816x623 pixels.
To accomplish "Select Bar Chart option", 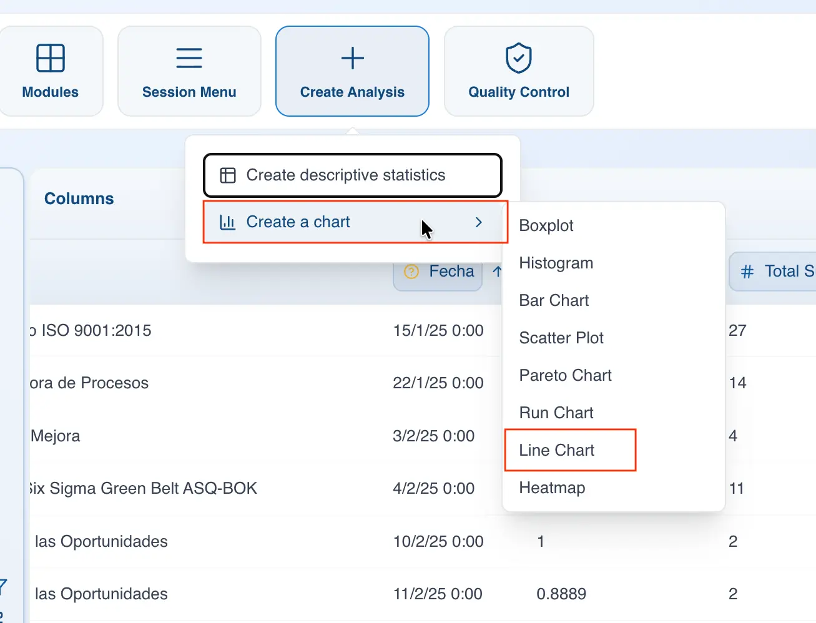I will coord(554,300).
